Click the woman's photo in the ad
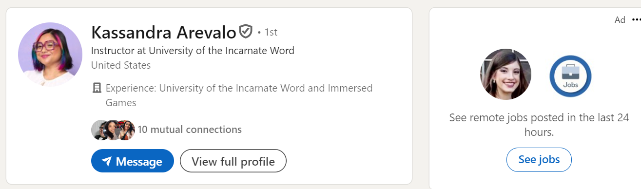The image size is (641, 189). point(505,74)
